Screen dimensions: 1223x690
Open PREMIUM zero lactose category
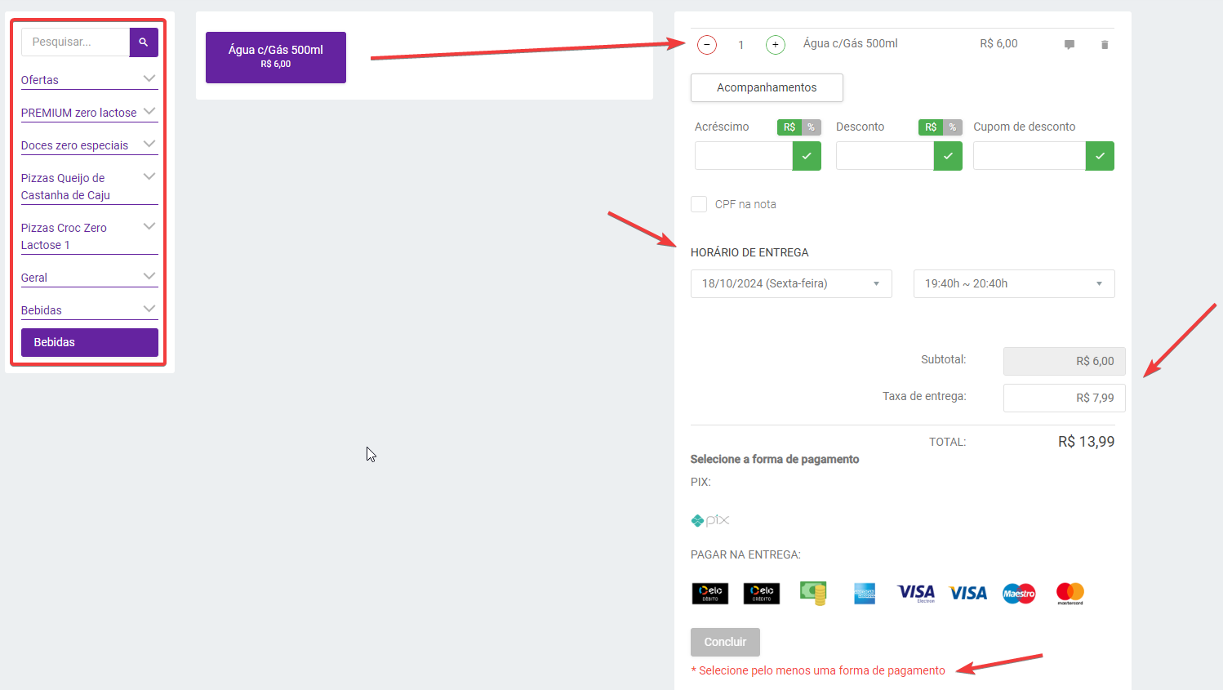click(x=89, y=113)
